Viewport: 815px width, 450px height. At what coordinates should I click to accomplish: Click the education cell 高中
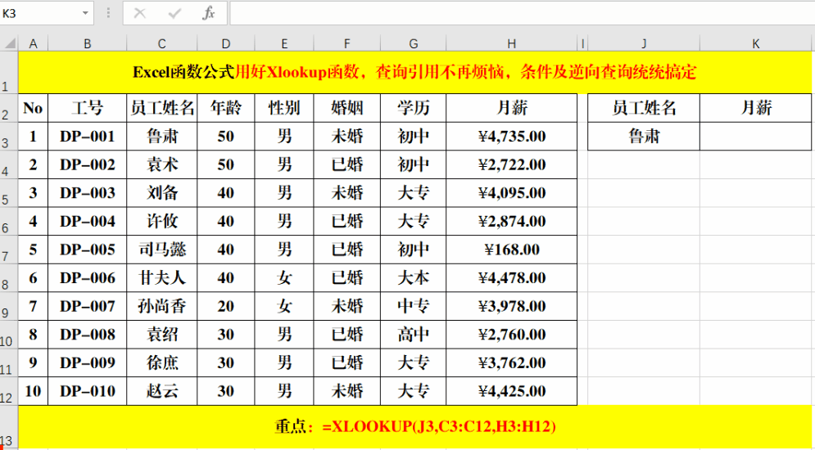(413, 335)
